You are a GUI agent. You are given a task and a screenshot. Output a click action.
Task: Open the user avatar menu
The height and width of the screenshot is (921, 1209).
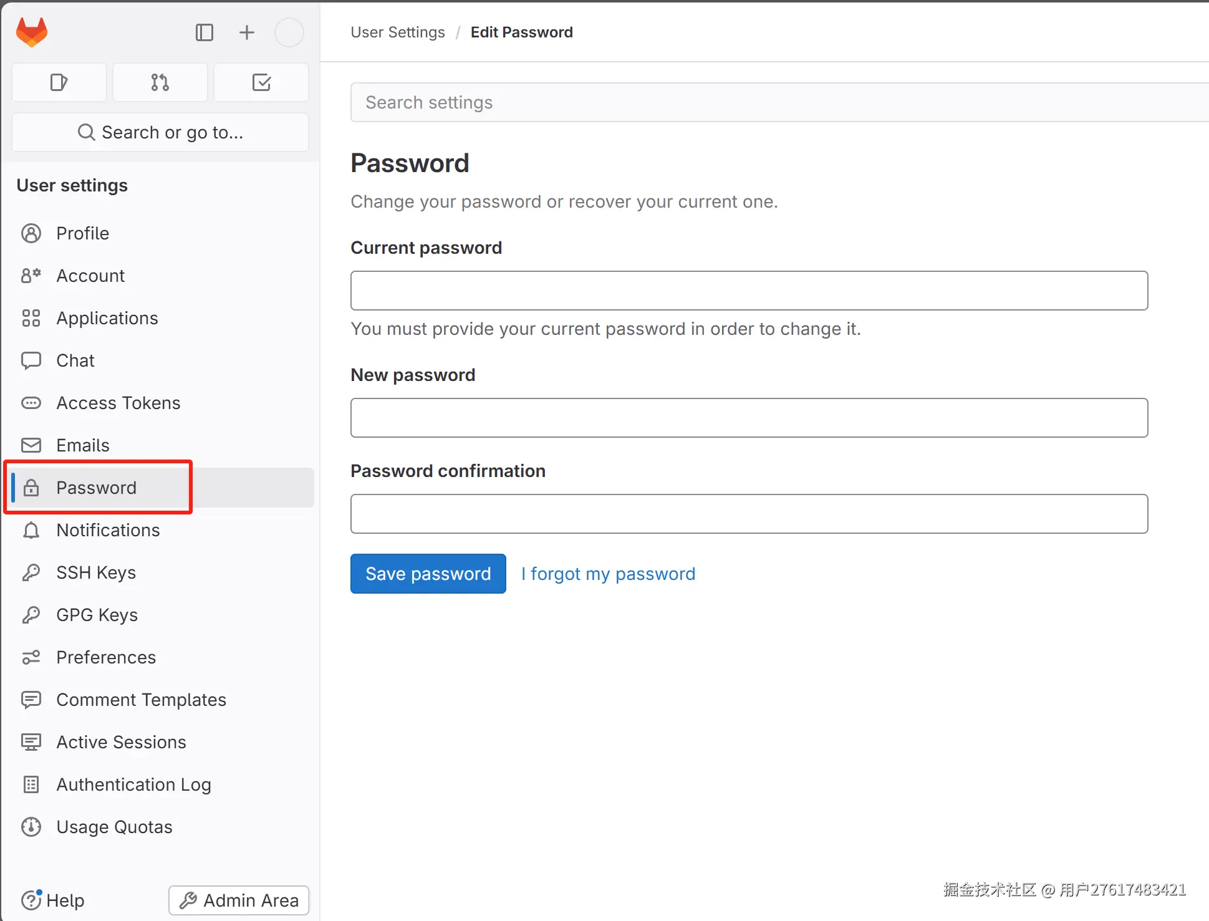[x=289, y=32]
